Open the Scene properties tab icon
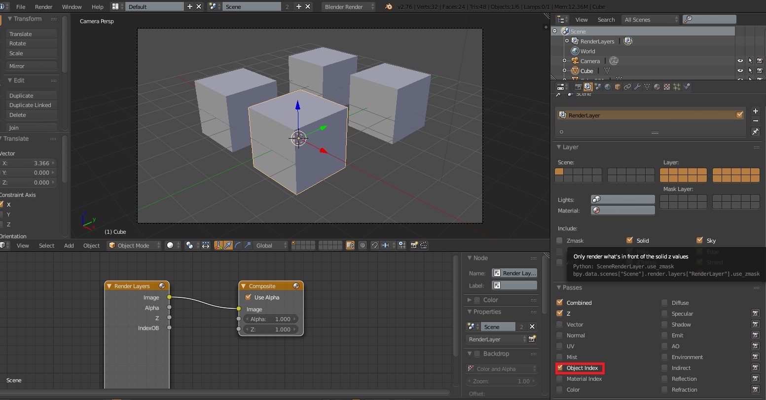The height and width of the screenshot is (400, 766). (x=598, y=87)
